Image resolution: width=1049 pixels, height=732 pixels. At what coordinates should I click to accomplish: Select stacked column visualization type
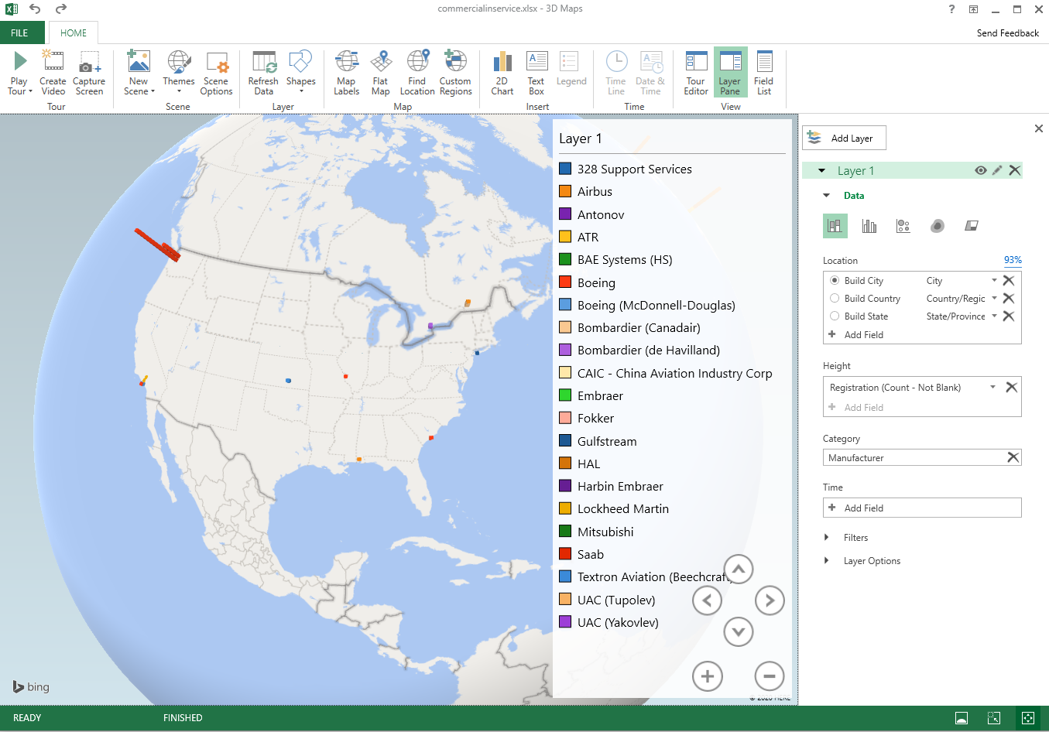click(835, 226)
